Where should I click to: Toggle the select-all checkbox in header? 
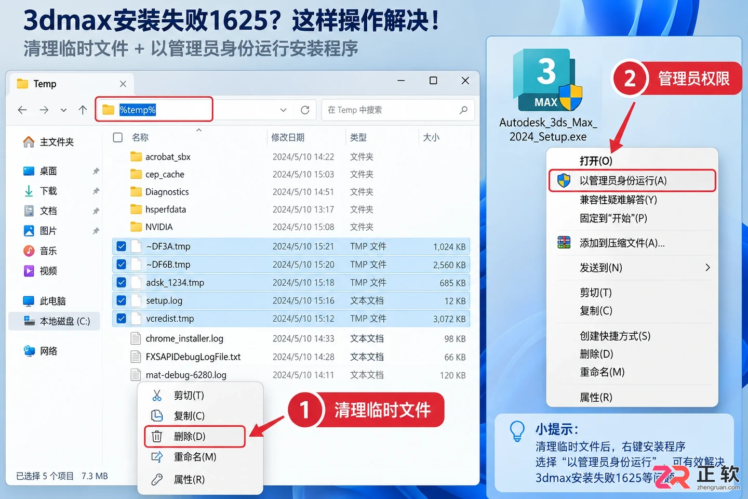(118, 137)
